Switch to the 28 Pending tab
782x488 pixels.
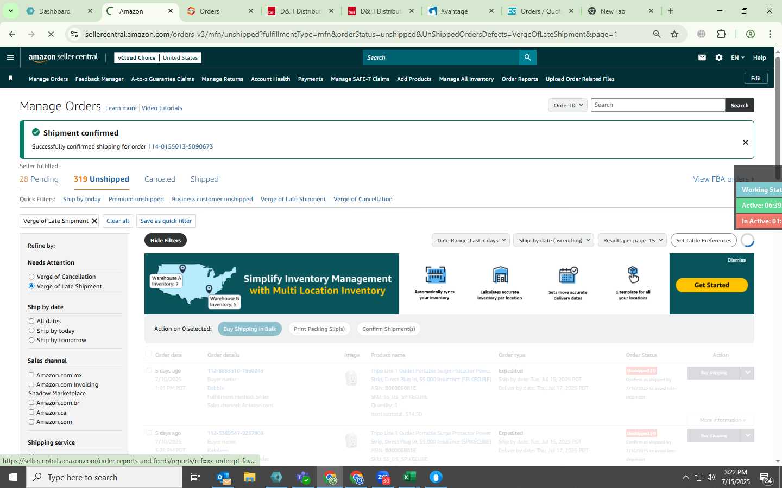tap(39, 179)
